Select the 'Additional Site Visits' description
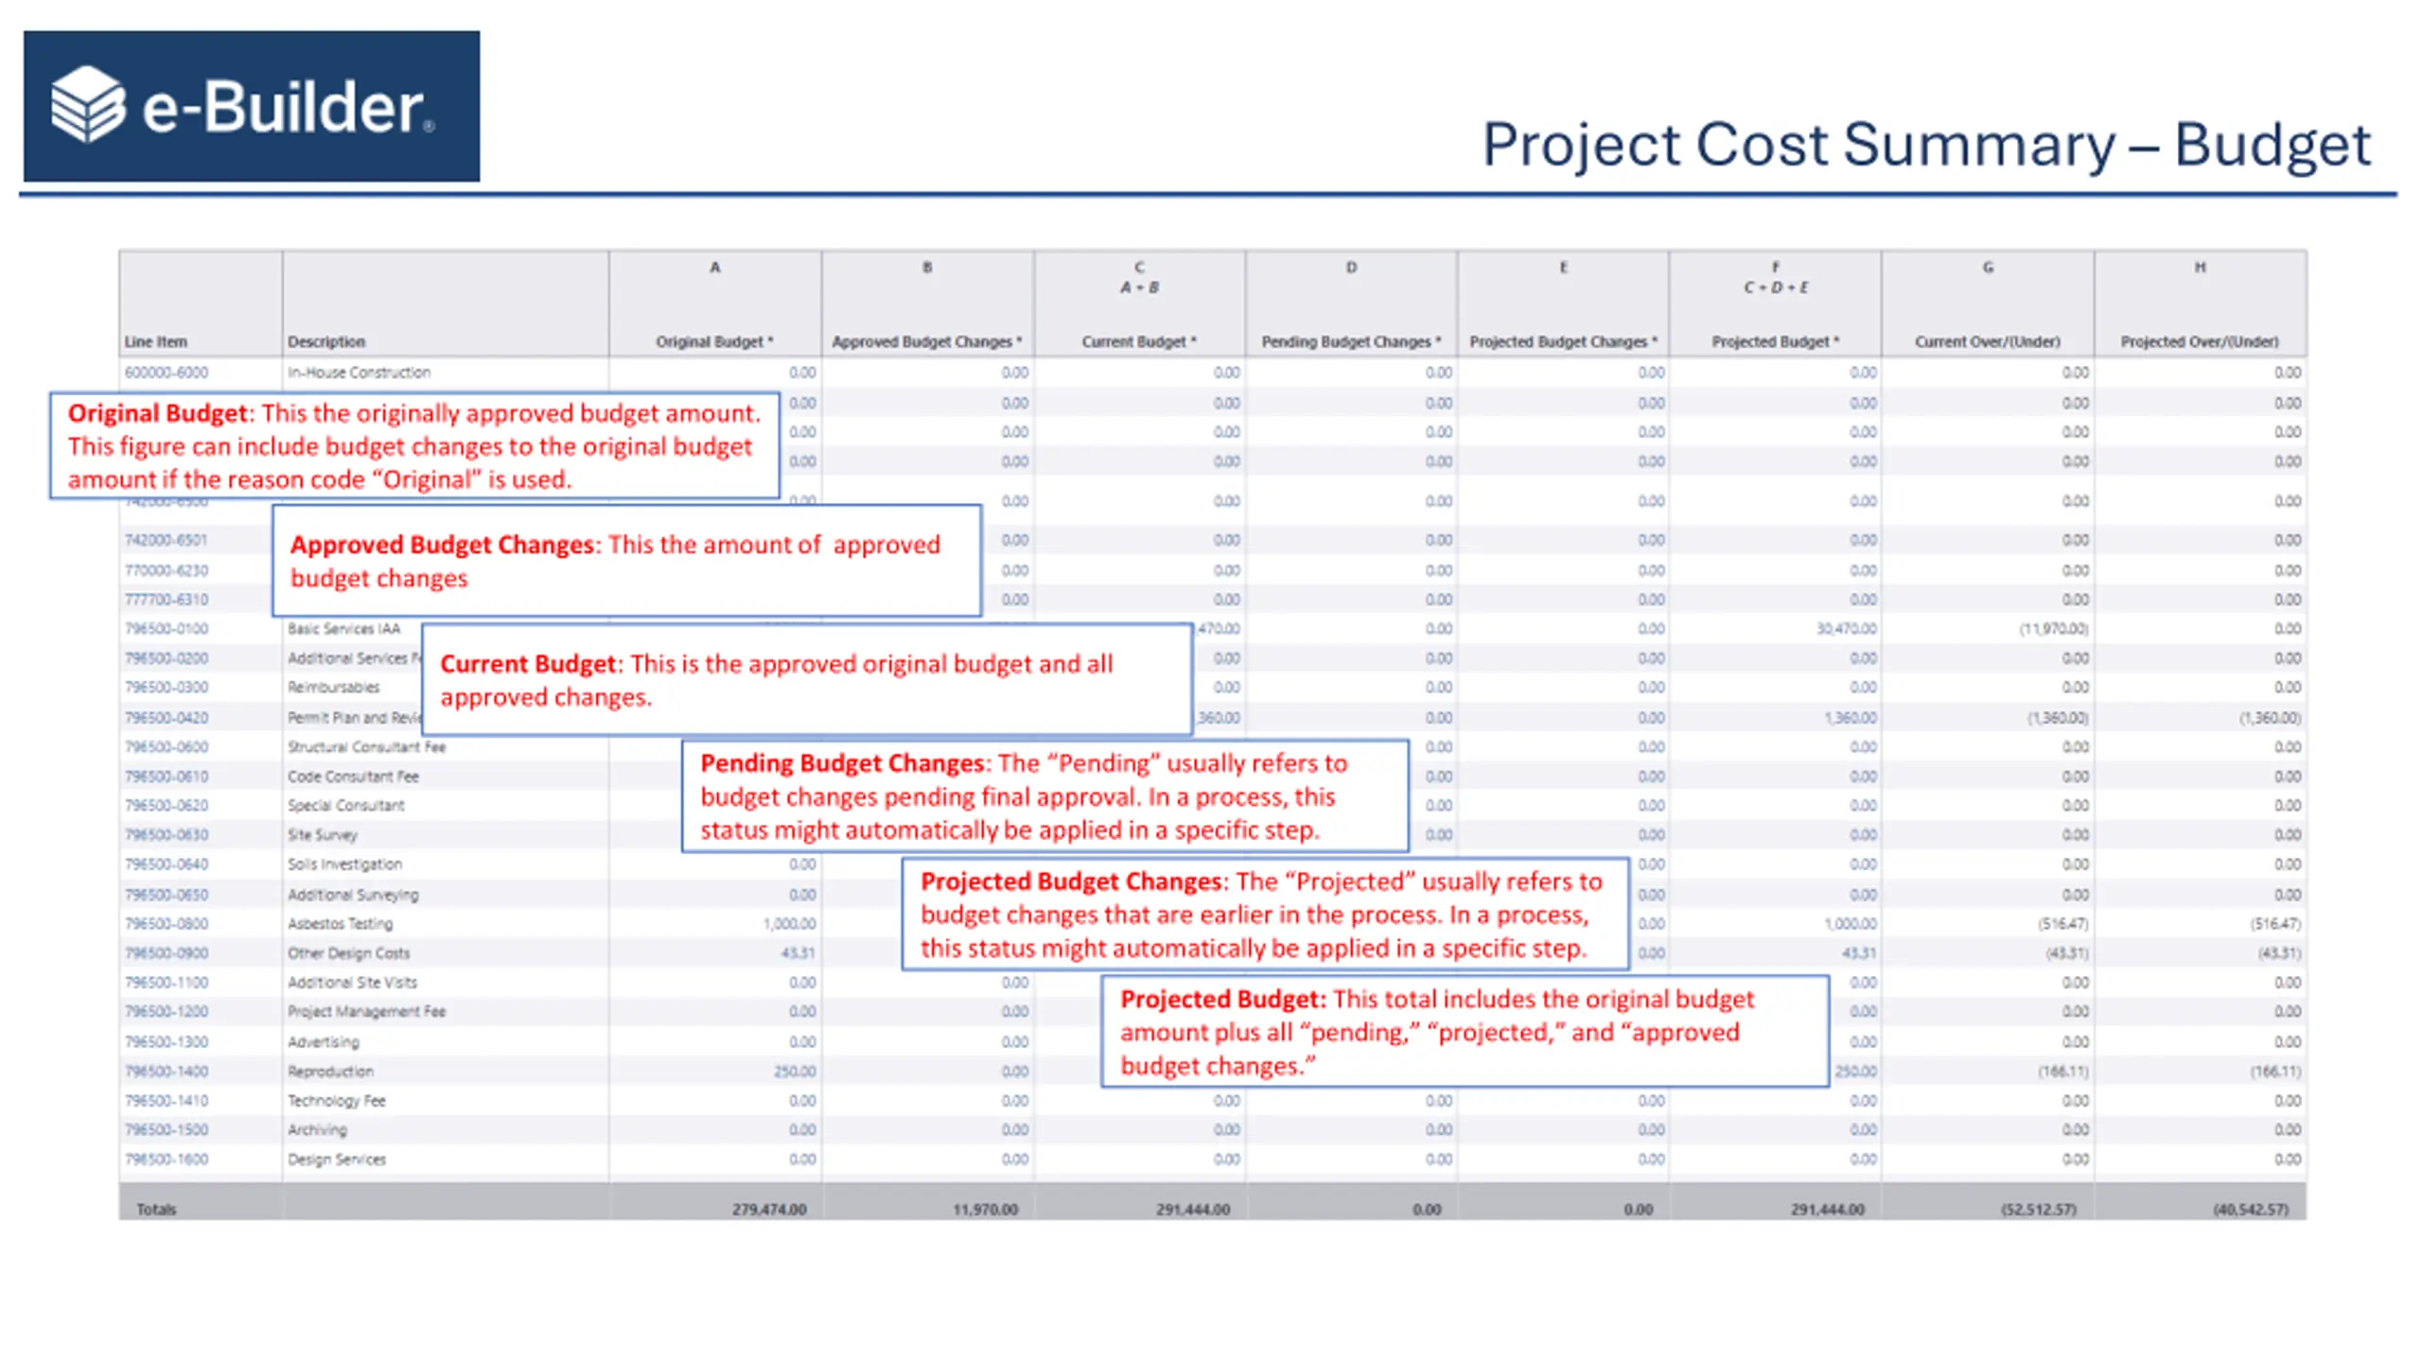Screen dimensions: 2422x1362 pyautogui.click(x=353, y=983)
